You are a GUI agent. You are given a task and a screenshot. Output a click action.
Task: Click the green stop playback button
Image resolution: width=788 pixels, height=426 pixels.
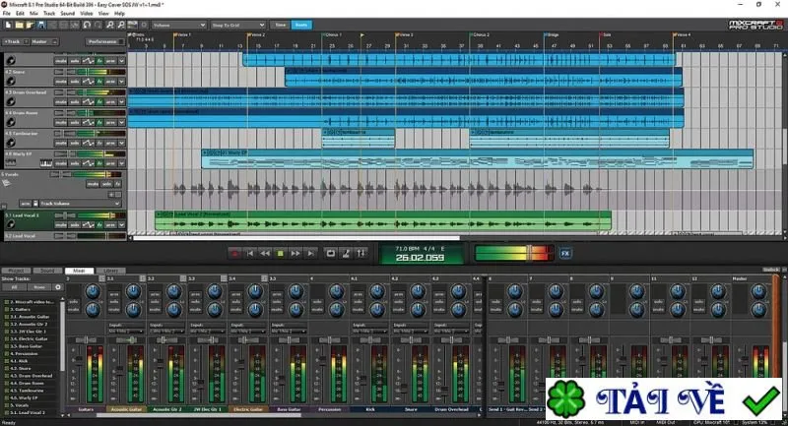[281, 254]
